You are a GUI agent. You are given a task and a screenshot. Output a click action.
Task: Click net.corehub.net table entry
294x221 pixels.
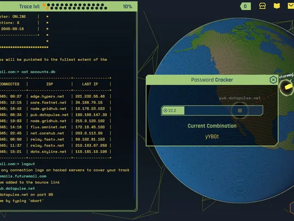coord(47,133)
